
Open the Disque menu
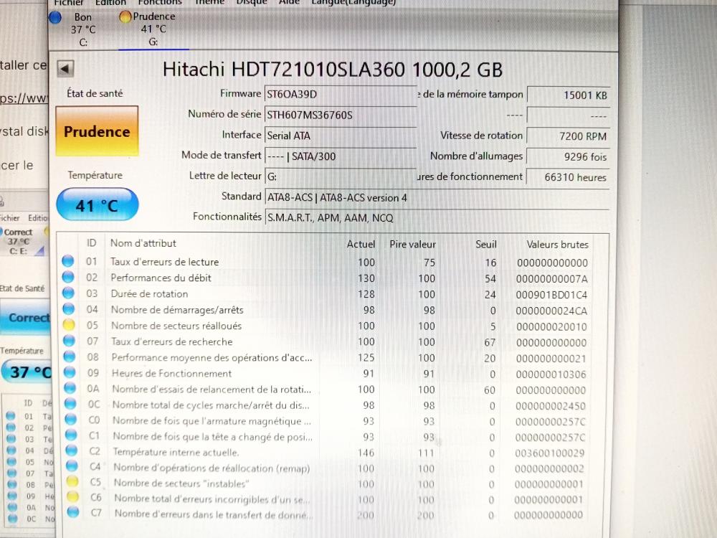(x=252, y=3)
